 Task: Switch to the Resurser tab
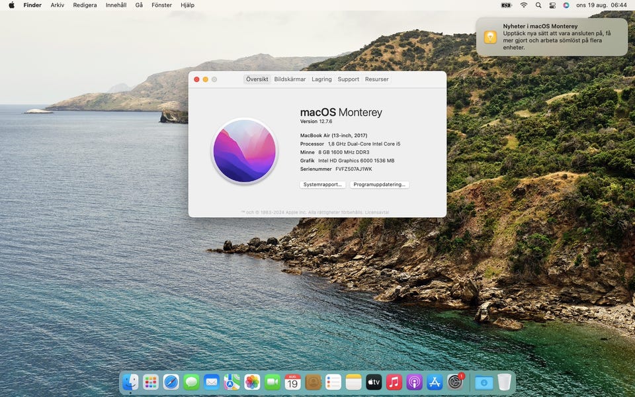point(376,79)
